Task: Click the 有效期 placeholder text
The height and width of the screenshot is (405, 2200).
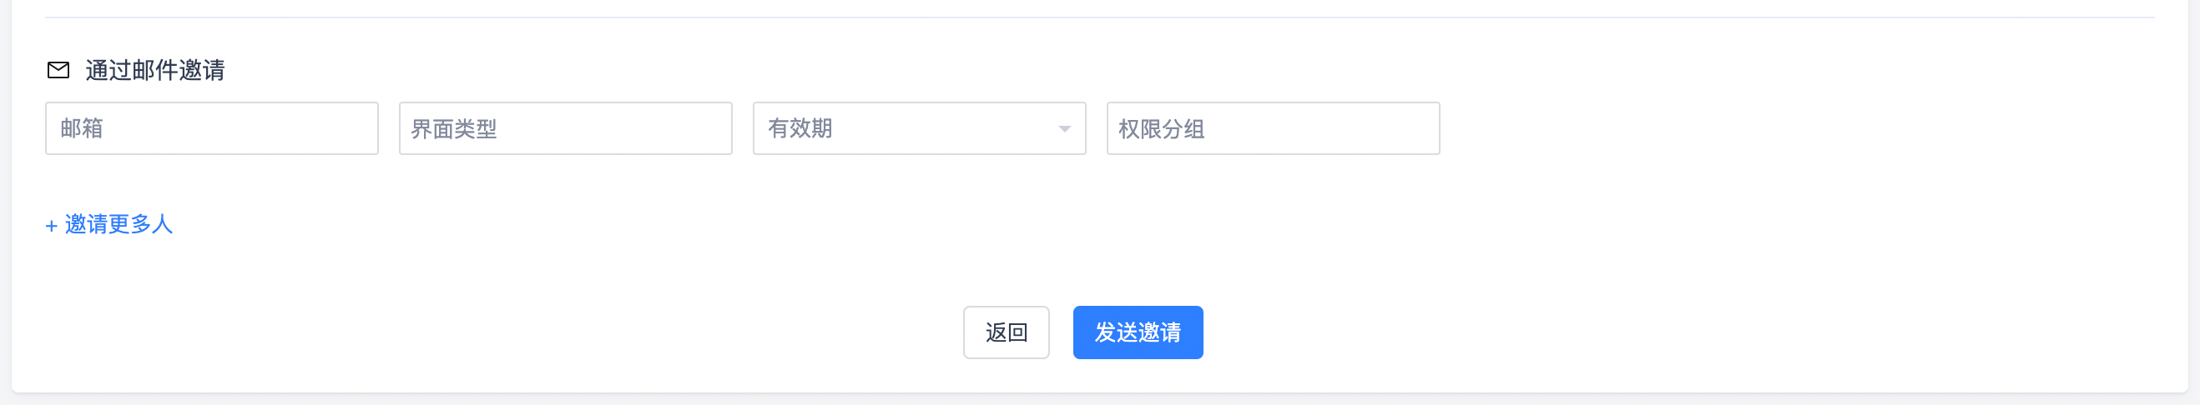Action: click(x=800, y=128)
